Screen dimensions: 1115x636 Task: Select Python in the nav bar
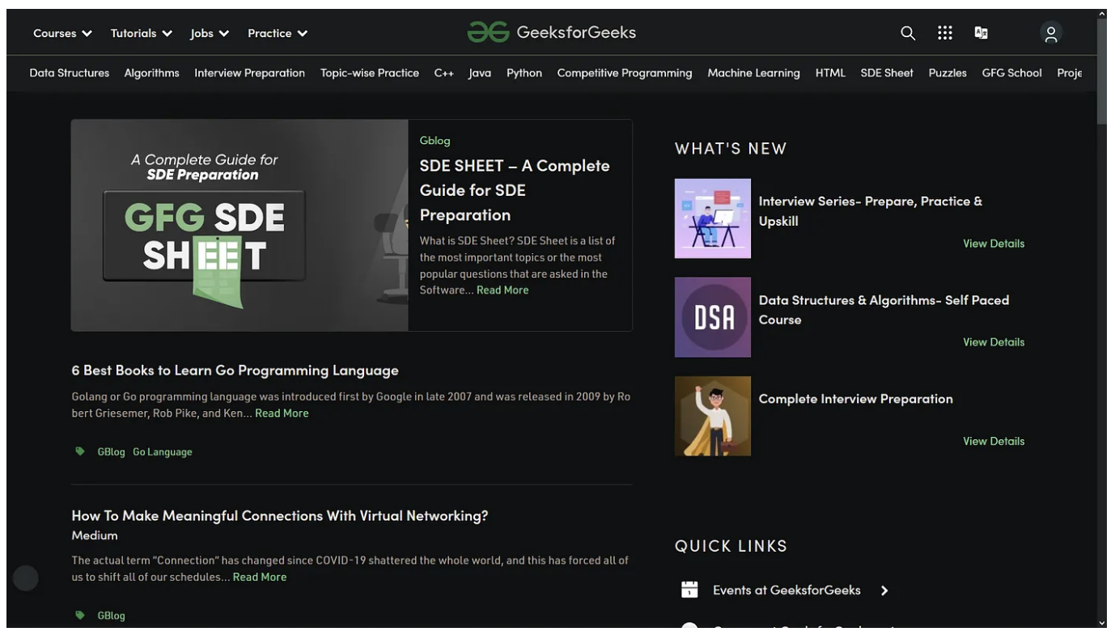click(524, 73)
